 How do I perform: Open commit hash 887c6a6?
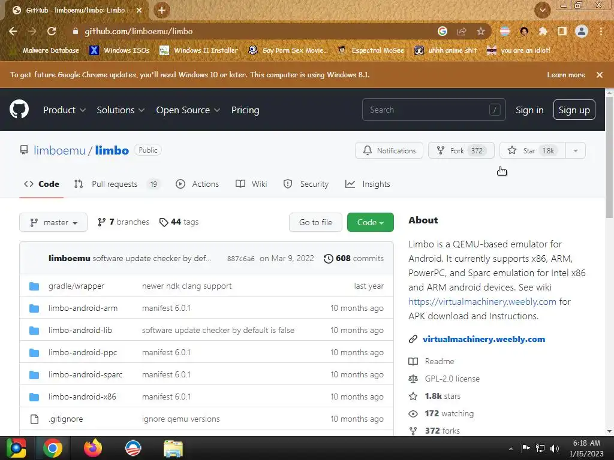(240, 259)
